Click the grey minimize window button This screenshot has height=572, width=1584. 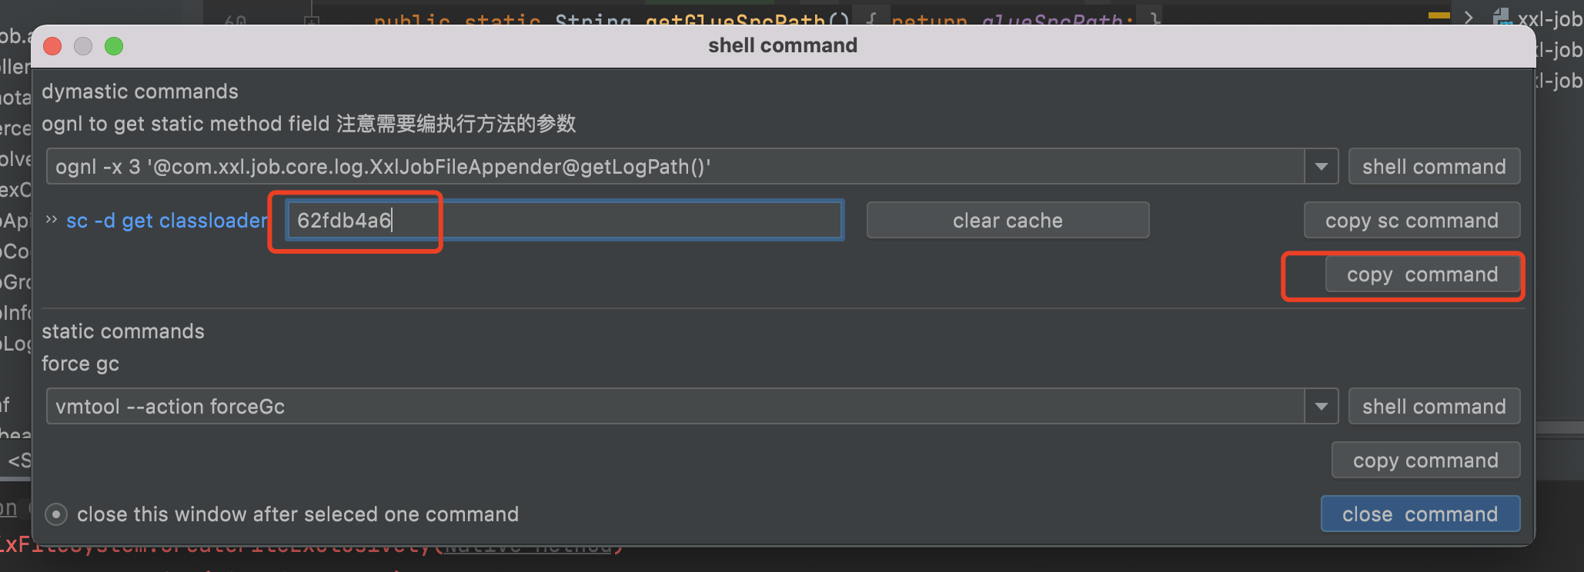[83, 46]
